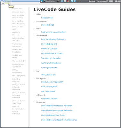
Task: Click the Dictionary window title bar icon
Action: tap(2, 1)
